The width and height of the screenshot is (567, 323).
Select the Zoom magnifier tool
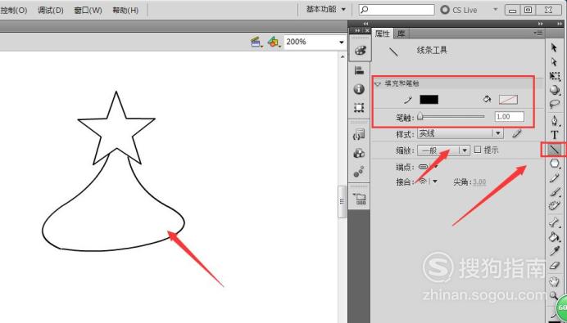(554, 295)
